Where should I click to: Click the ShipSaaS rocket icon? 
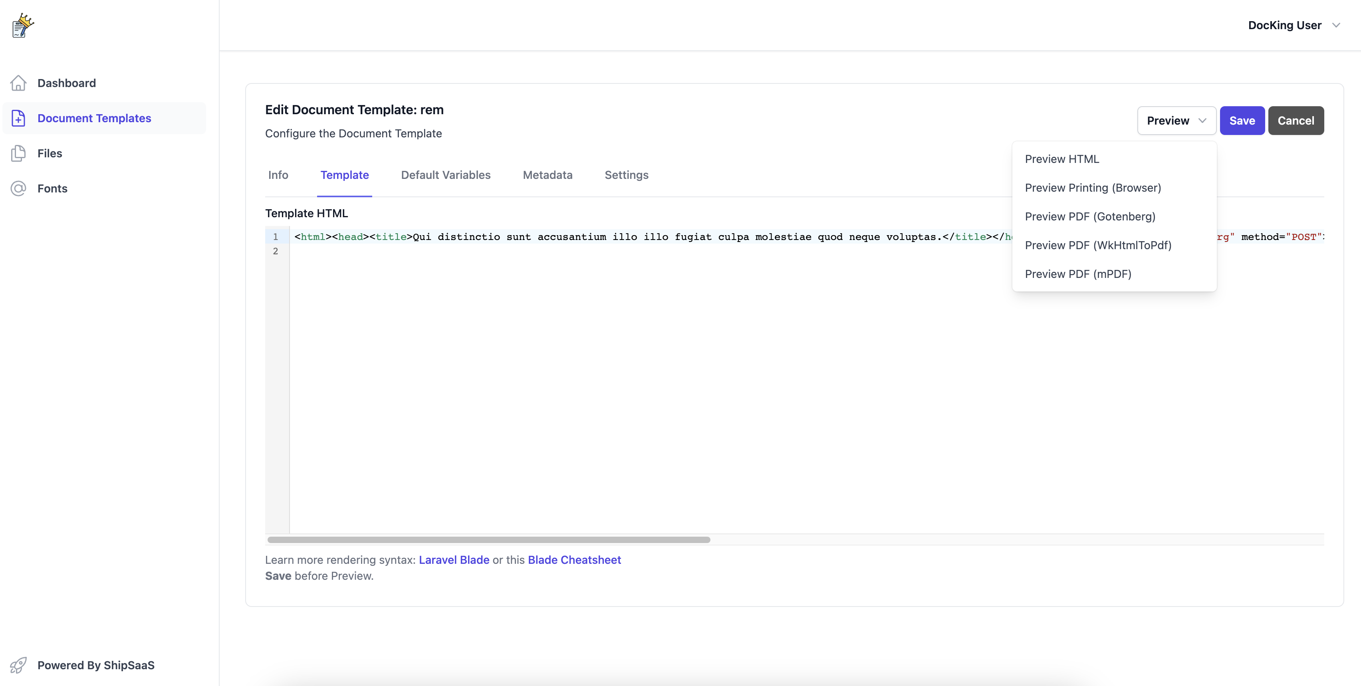[x=18, y=665]
